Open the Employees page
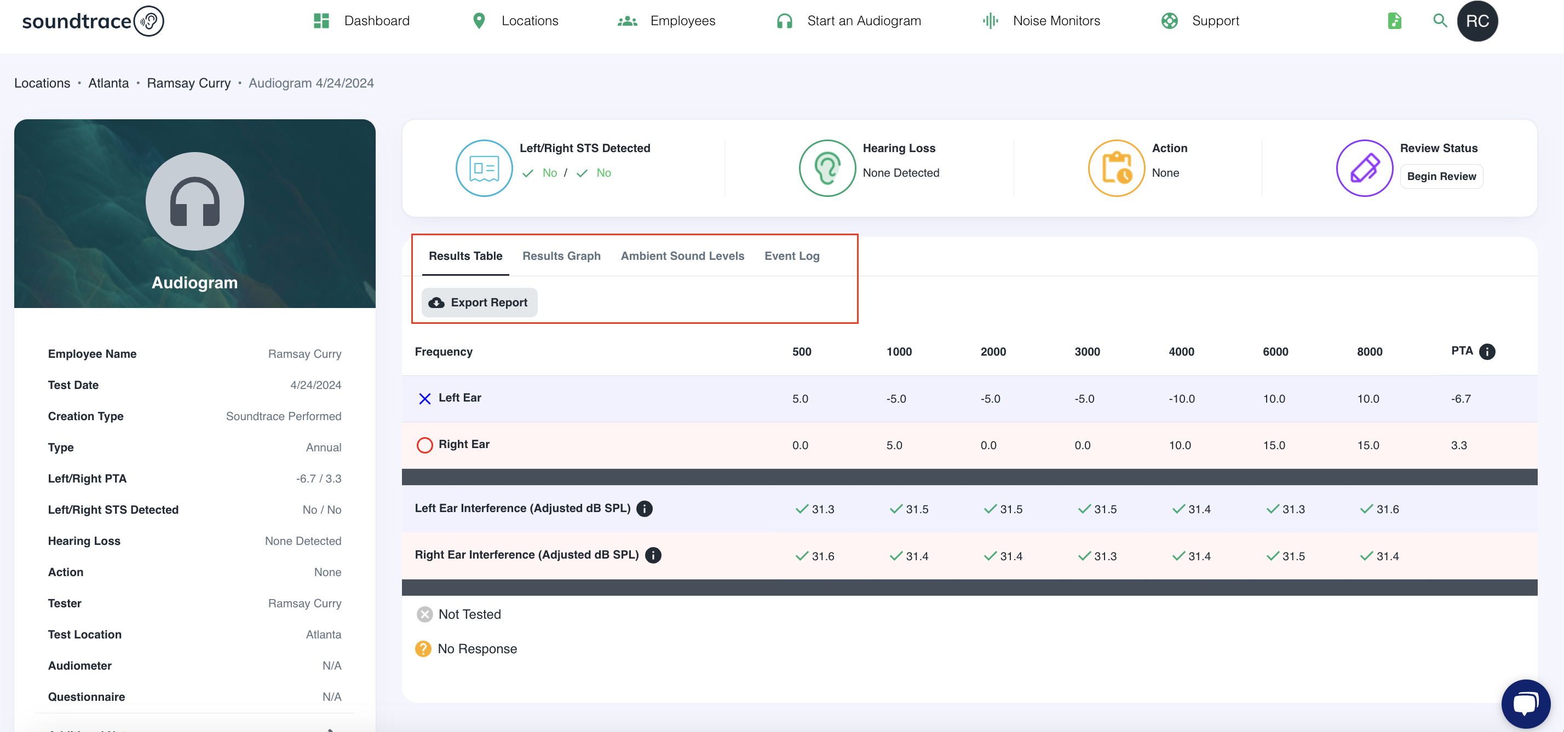The image size is (1564, 732). (x=682, y=21)
